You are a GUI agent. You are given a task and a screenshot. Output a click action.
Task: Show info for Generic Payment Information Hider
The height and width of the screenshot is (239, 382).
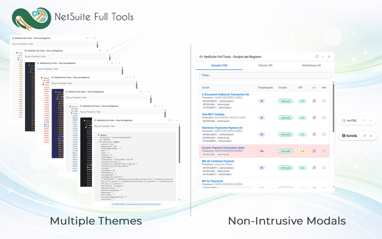(324, 151)
